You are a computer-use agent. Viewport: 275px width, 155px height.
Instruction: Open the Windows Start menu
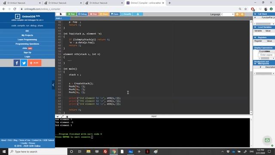[x=4, y=152]
